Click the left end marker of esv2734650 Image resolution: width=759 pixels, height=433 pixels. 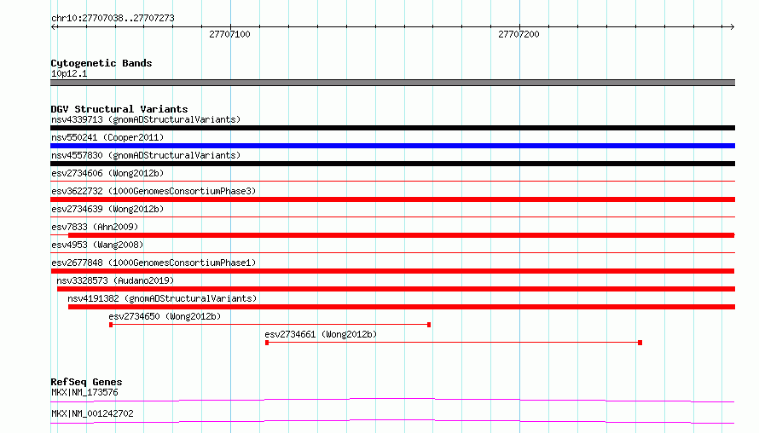[111, 325]
